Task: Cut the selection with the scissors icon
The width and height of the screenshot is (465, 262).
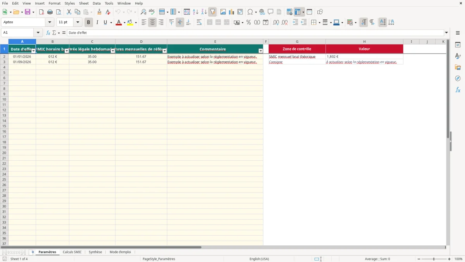Action: (69, 12)
